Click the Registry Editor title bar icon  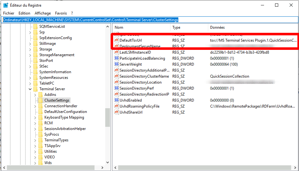6,5
